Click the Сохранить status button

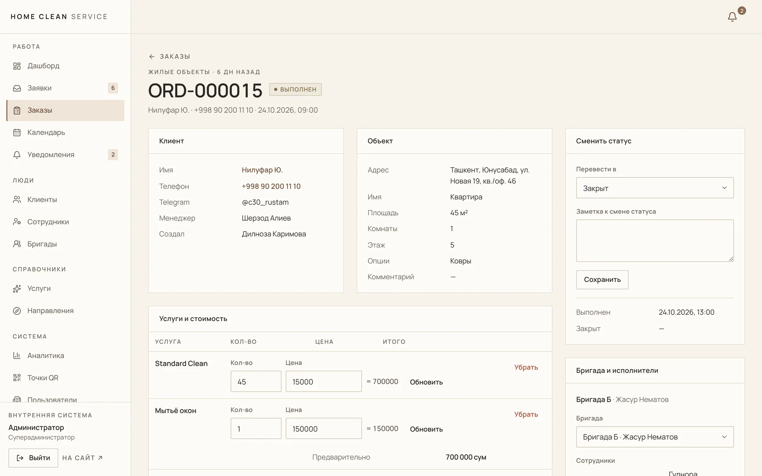602,280
